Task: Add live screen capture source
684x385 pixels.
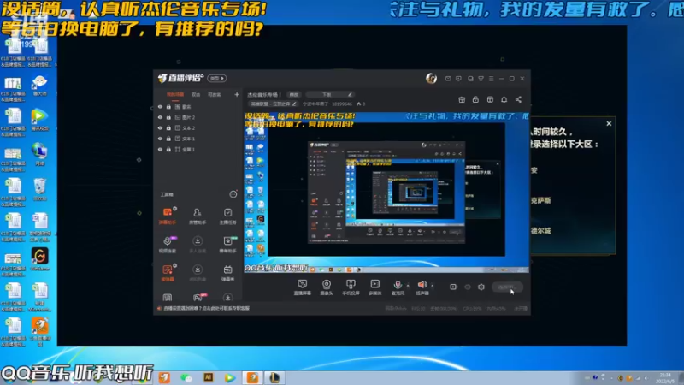Action: pos(303,287)
